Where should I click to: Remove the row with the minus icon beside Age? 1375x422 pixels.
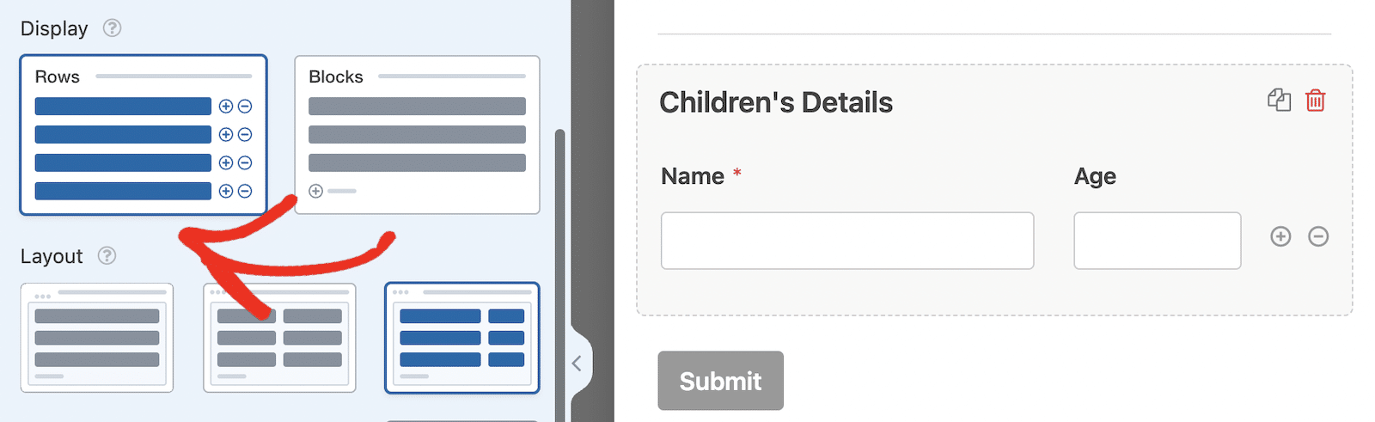tap(1318, 236)
